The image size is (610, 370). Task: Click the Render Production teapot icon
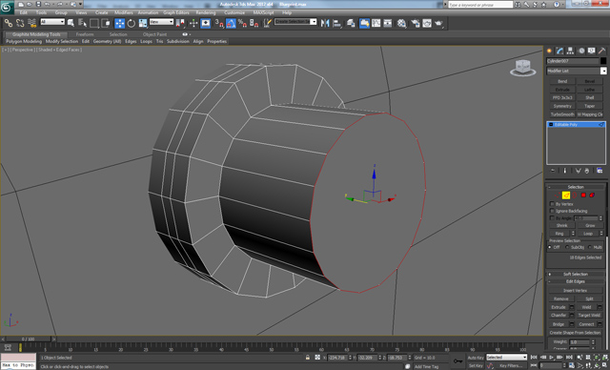[438, 23]
